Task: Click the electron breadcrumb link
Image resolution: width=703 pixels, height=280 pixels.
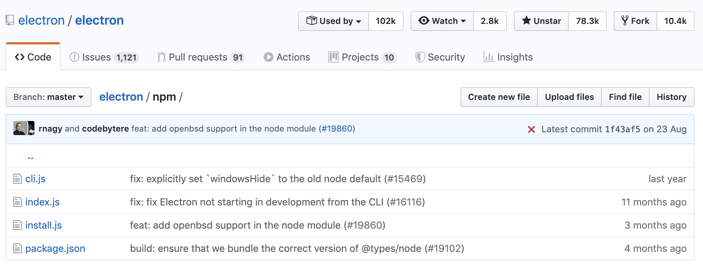Action: 121,97
